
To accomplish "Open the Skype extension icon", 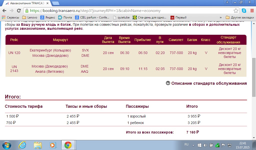I will point(244,11).
